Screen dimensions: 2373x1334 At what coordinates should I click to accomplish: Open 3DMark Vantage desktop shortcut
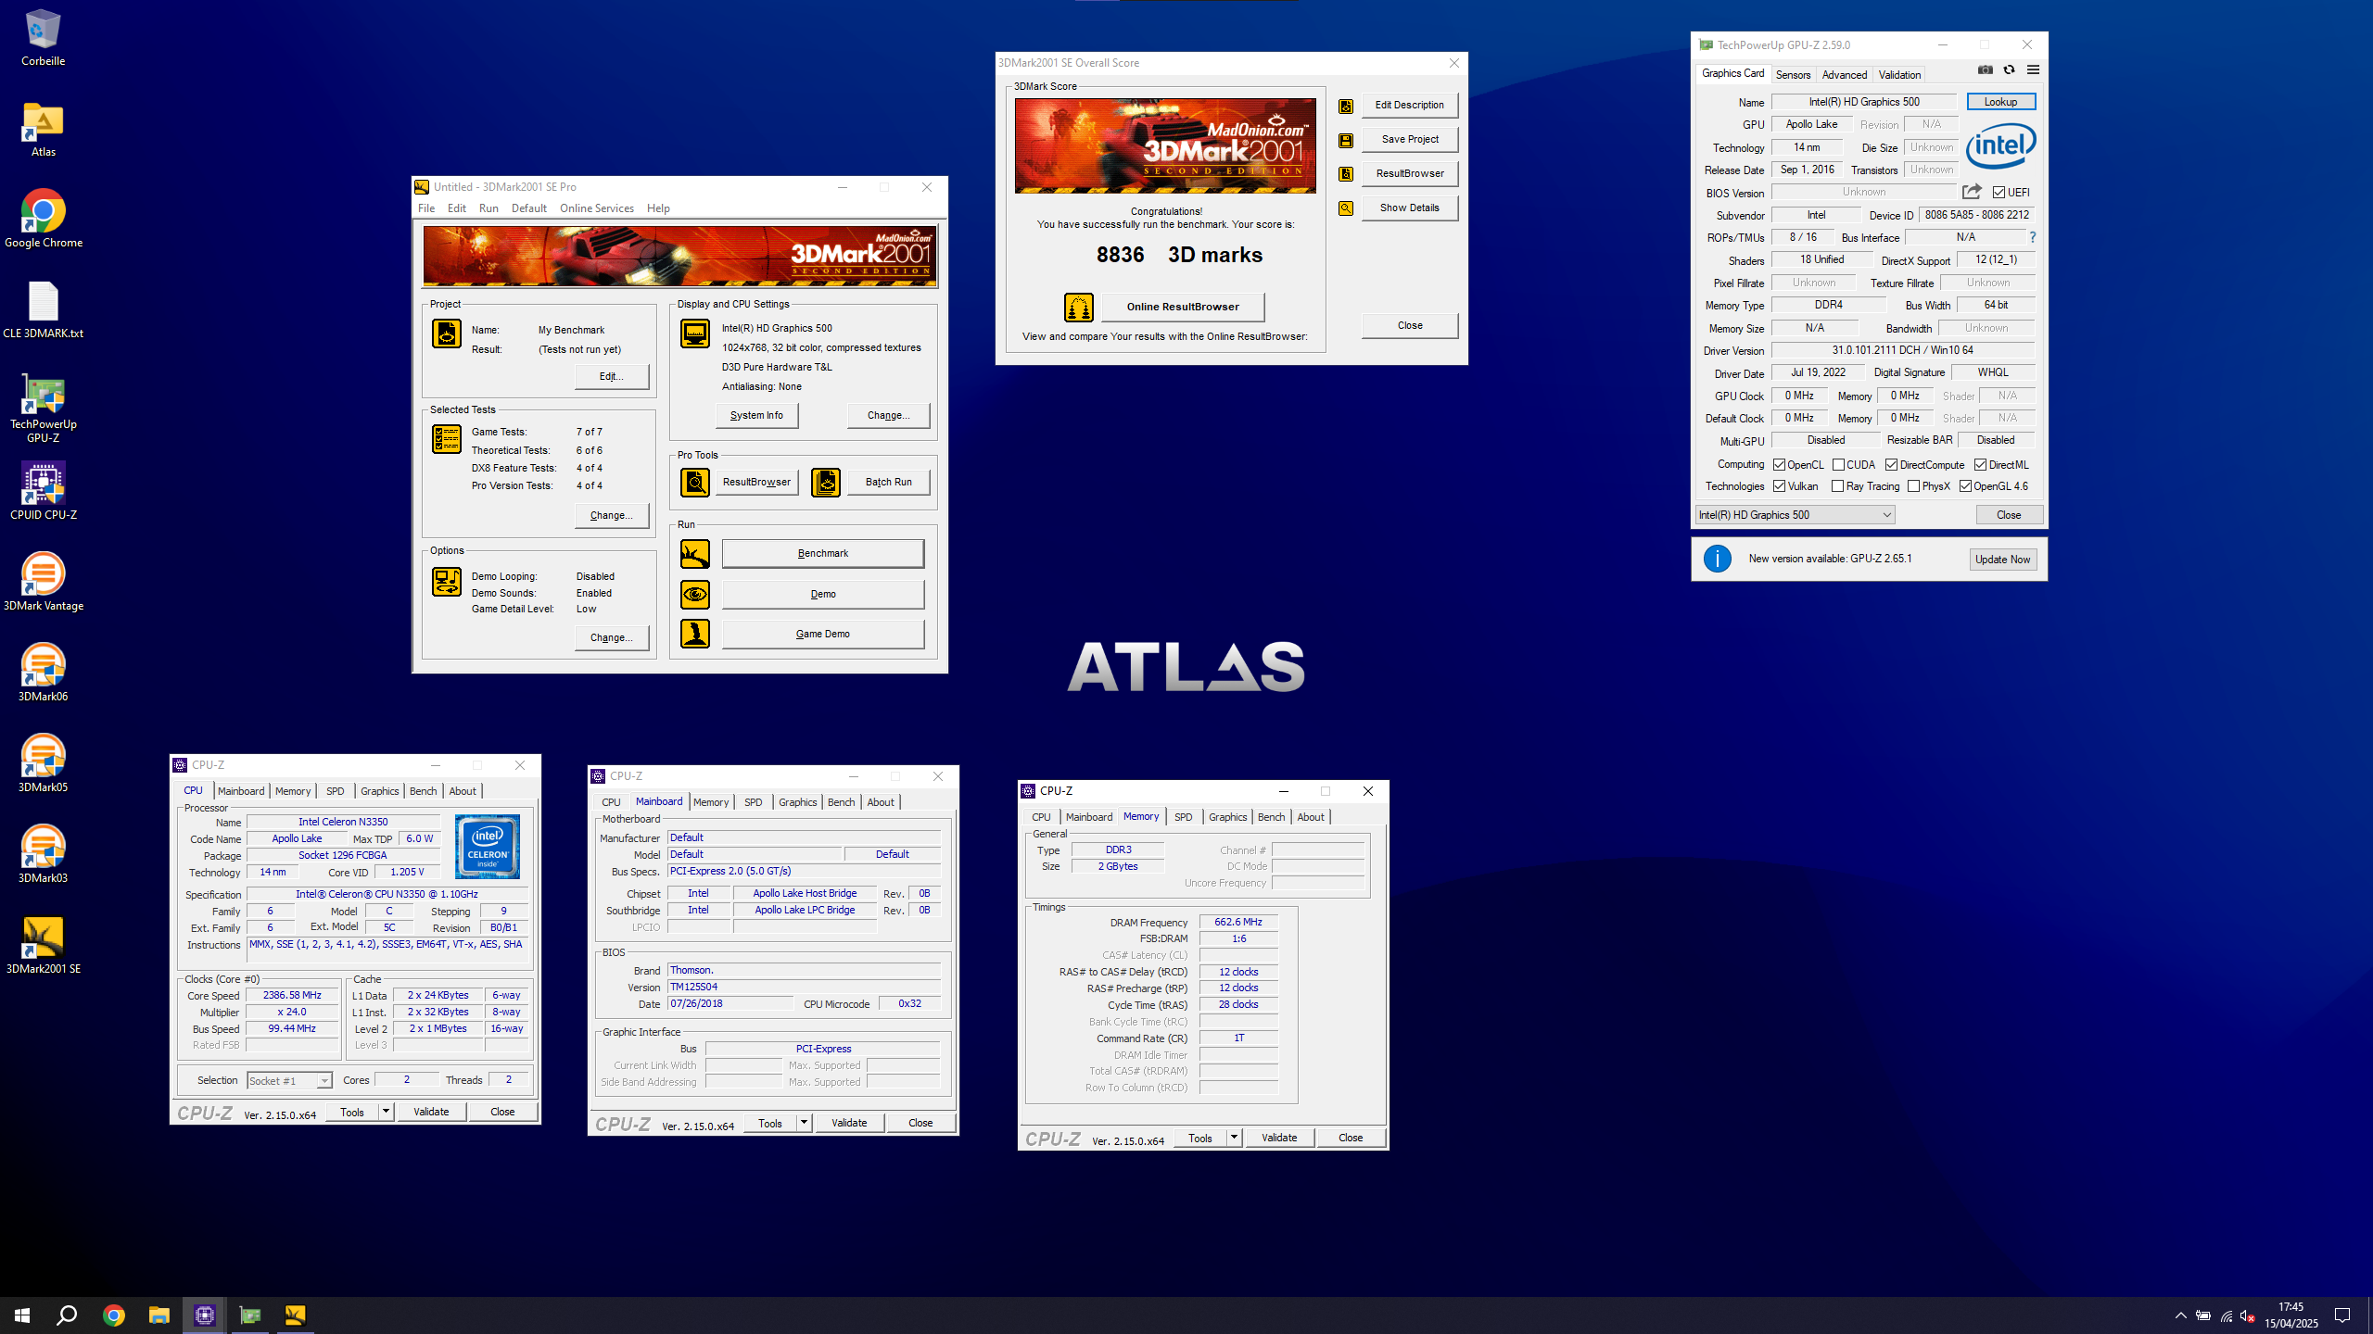[x=43, y=583]
